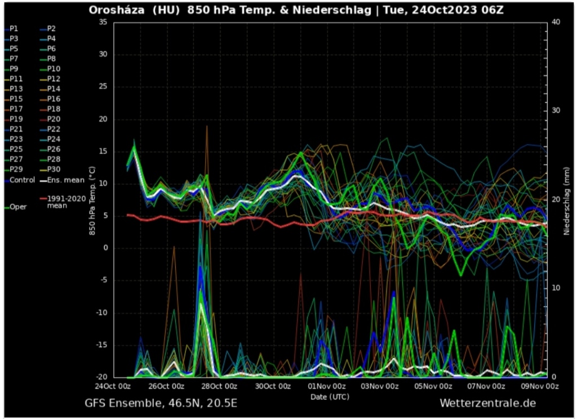577x419 pixels.
Task: Select the P16 legend label
Action: click(x=54, y=99)
